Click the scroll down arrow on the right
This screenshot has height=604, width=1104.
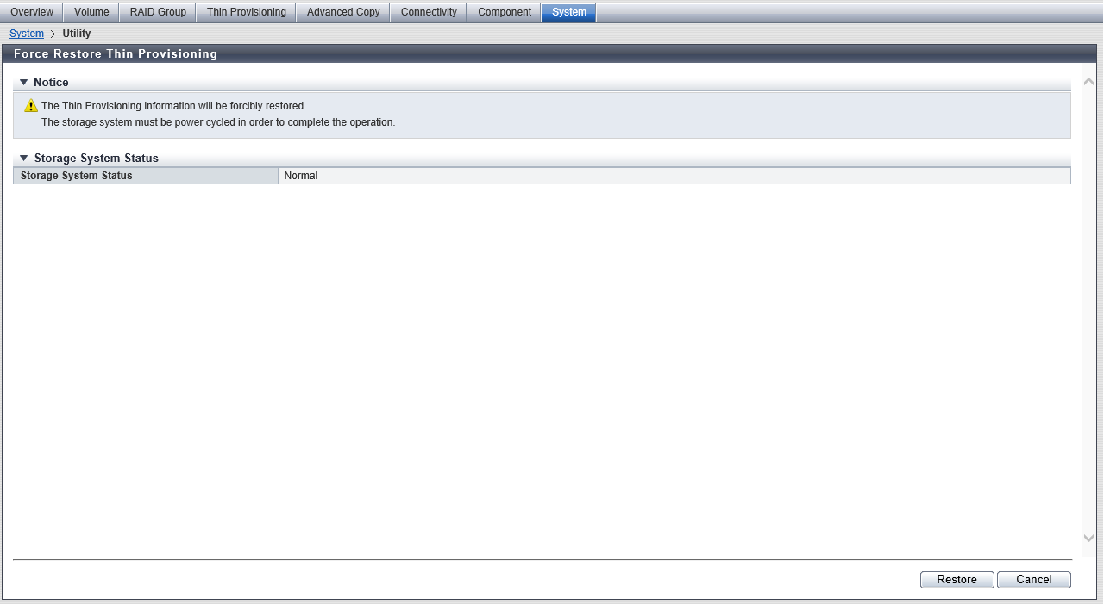click(1088, 538)
